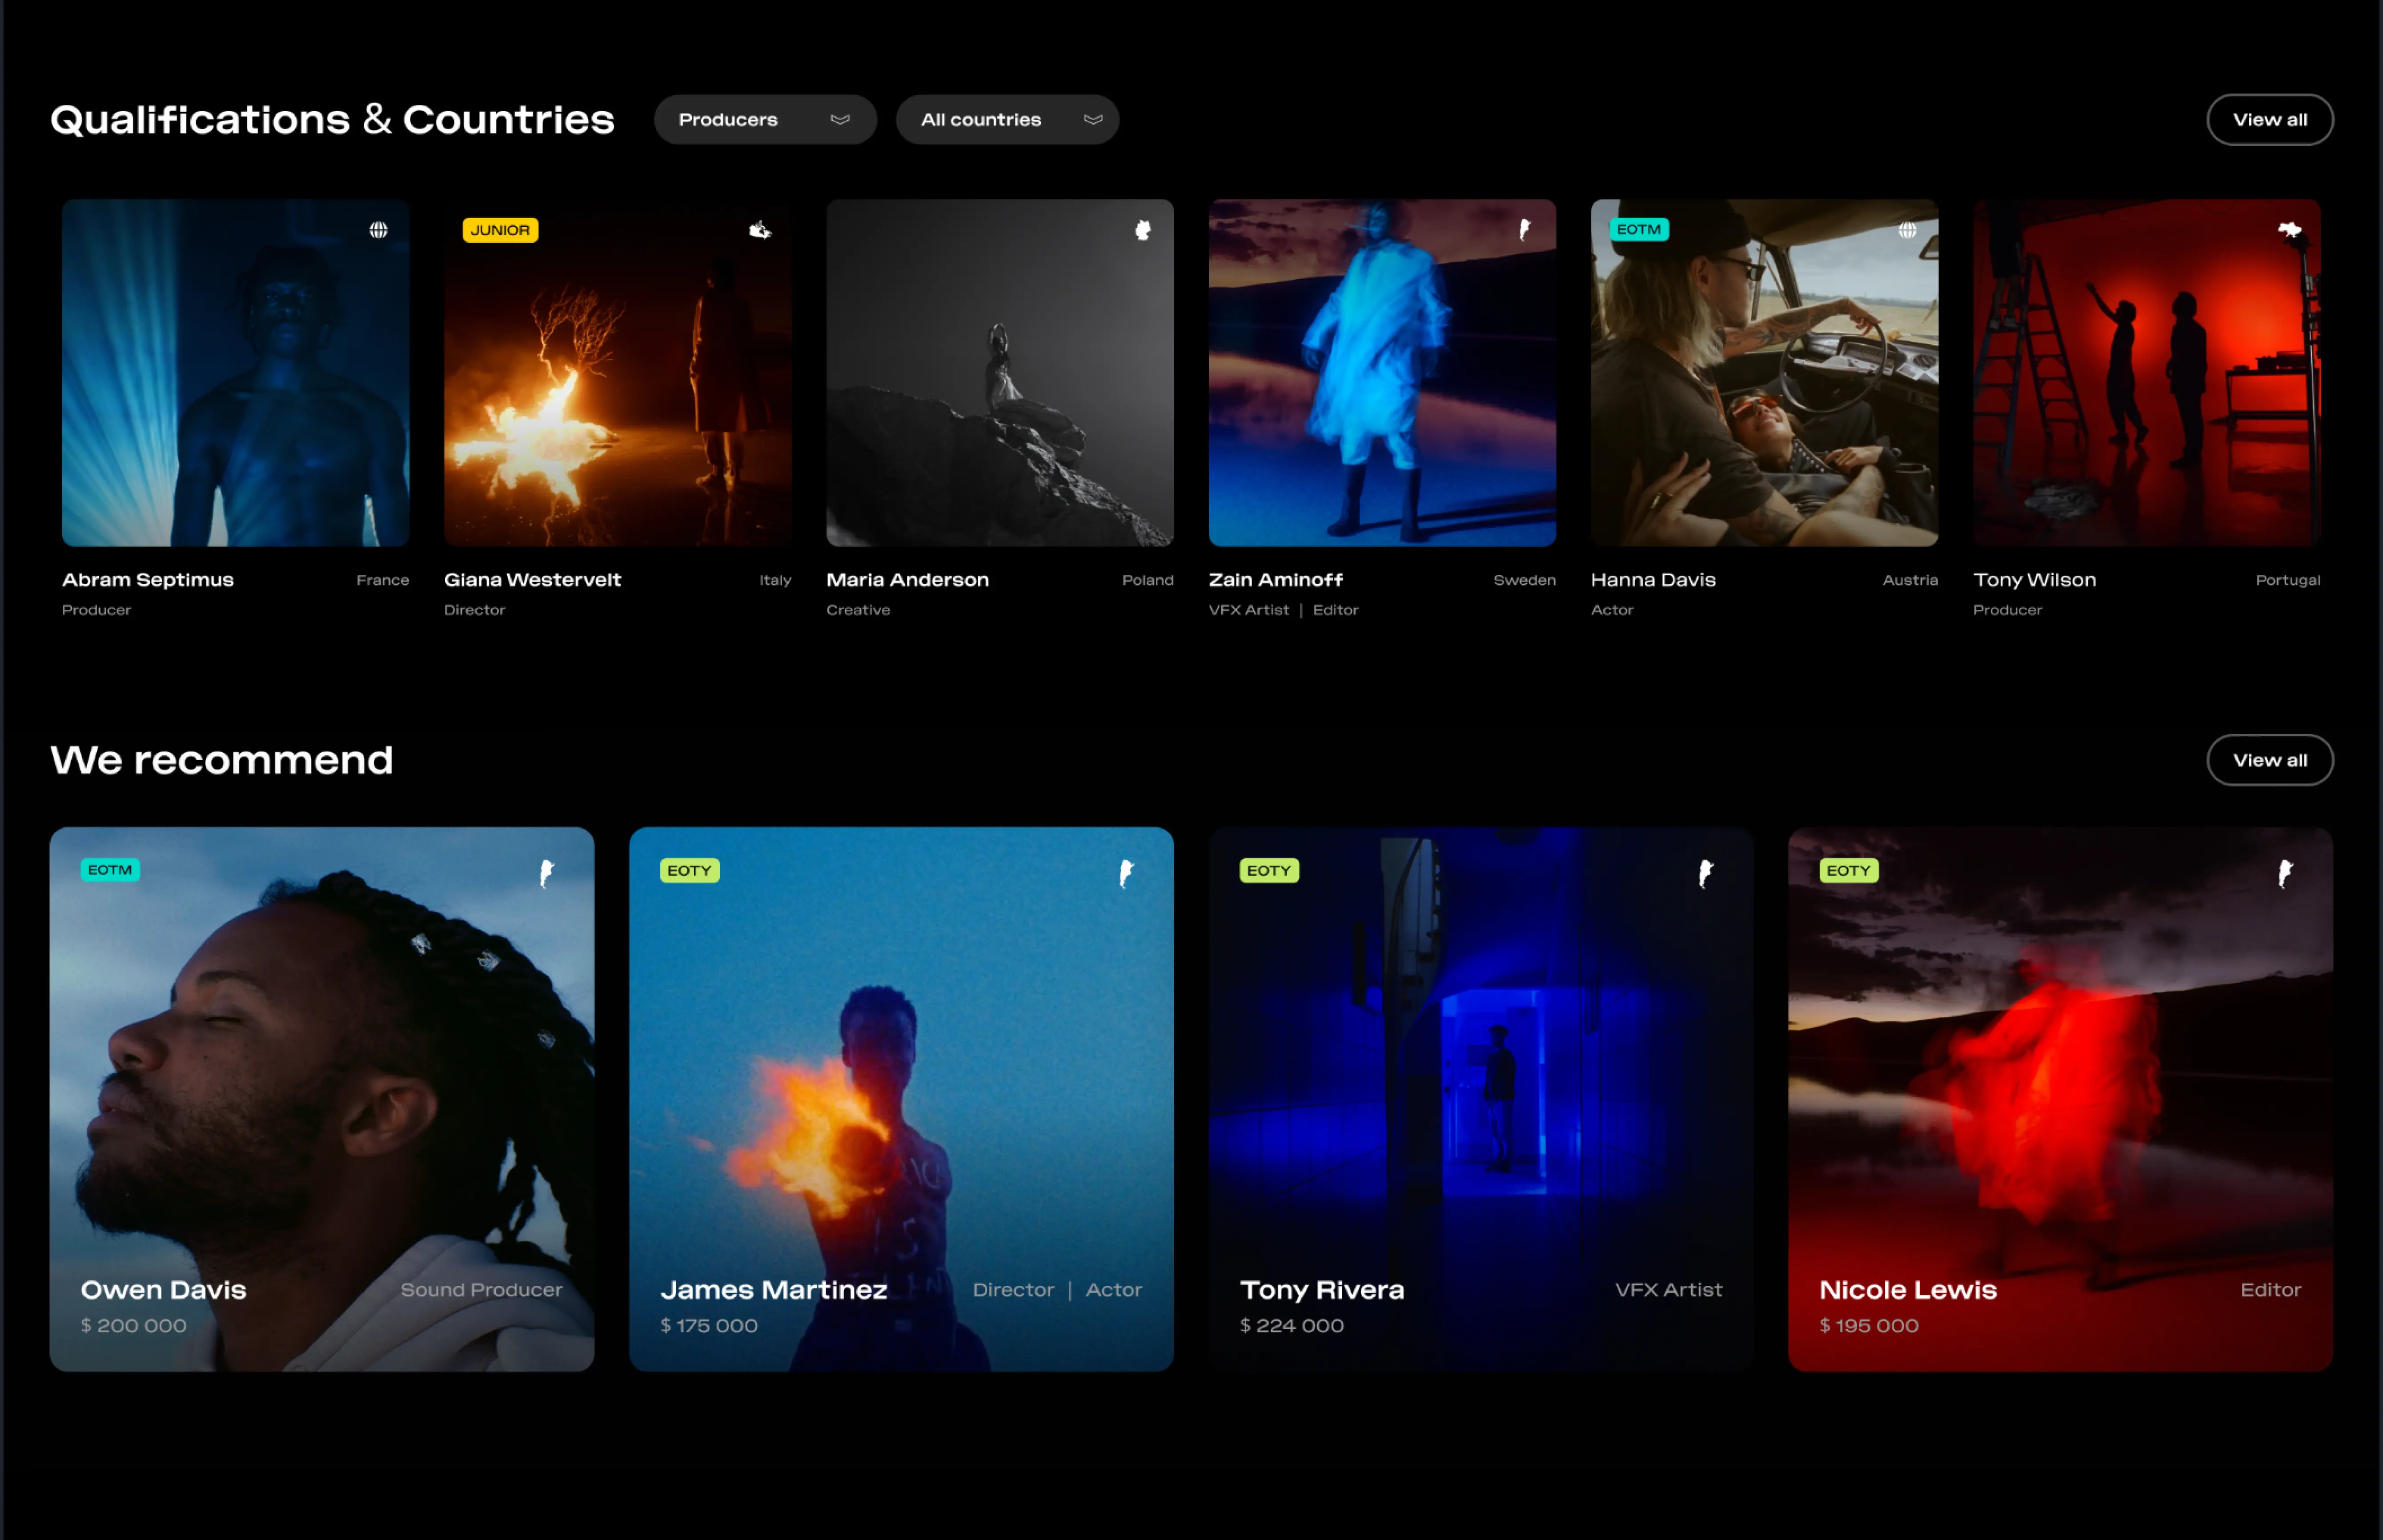
Task: Click the Creative role under Maria Anderson
Action: pyautogui.click(x=858, y=610)
